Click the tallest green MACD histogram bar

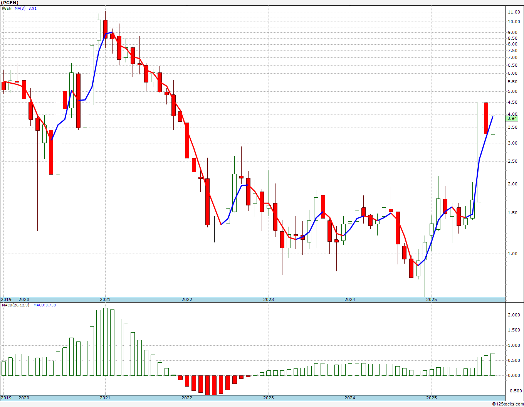[105, 341]
